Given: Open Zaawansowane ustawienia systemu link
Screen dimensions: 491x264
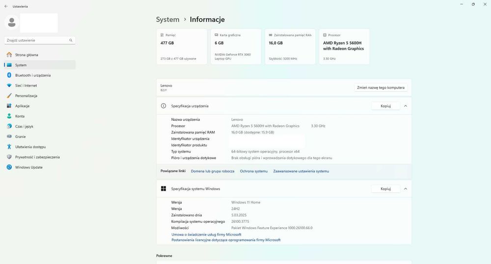Looking at the screenshot, I should [301, 171].
